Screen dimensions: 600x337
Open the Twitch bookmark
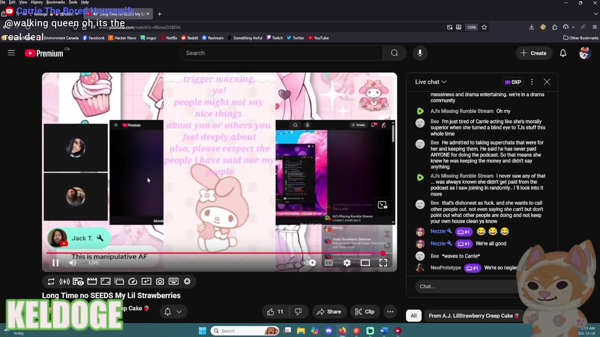click(x=275, y=38)
